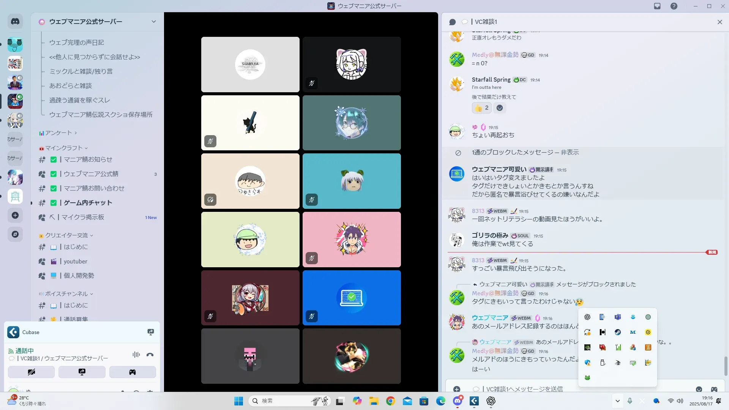Screen dimensions: 729x410
Task: Open the server name dropdown menu
Action: point(153,22)
